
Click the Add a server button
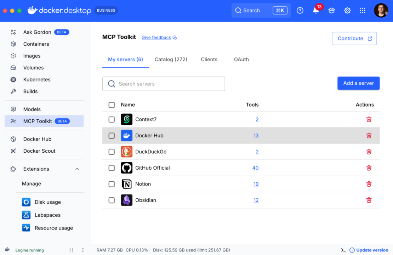pyautogui.click(x=358, y=83)
